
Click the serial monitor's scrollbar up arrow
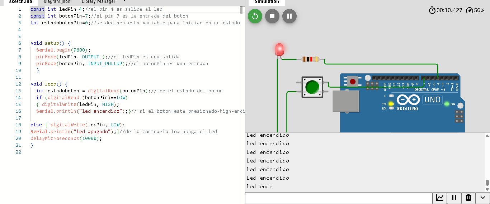point(487,136)
